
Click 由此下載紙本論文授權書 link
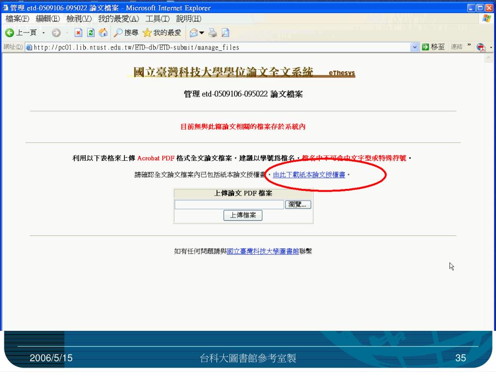click(309, 174)
